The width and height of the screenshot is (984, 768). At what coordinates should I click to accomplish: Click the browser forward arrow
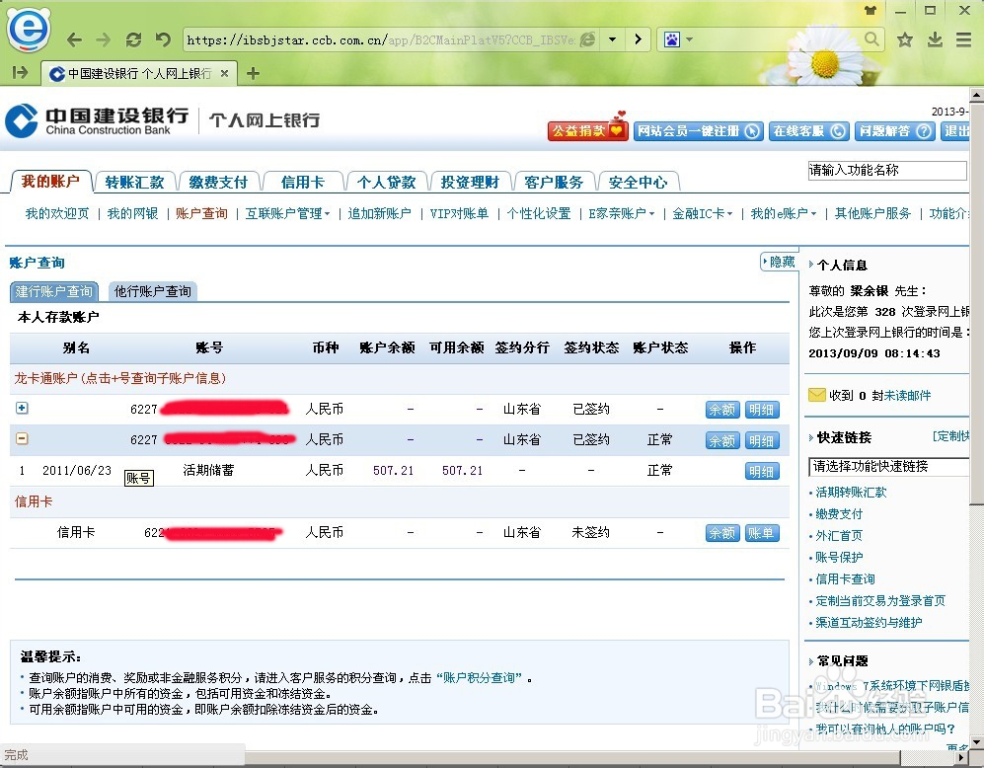103,40
